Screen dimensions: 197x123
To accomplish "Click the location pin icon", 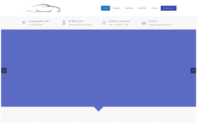I will tap(24, 23).
